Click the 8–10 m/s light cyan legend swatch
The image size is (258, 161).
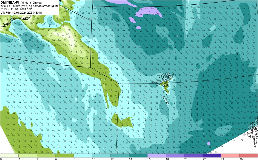click(83, 156)
